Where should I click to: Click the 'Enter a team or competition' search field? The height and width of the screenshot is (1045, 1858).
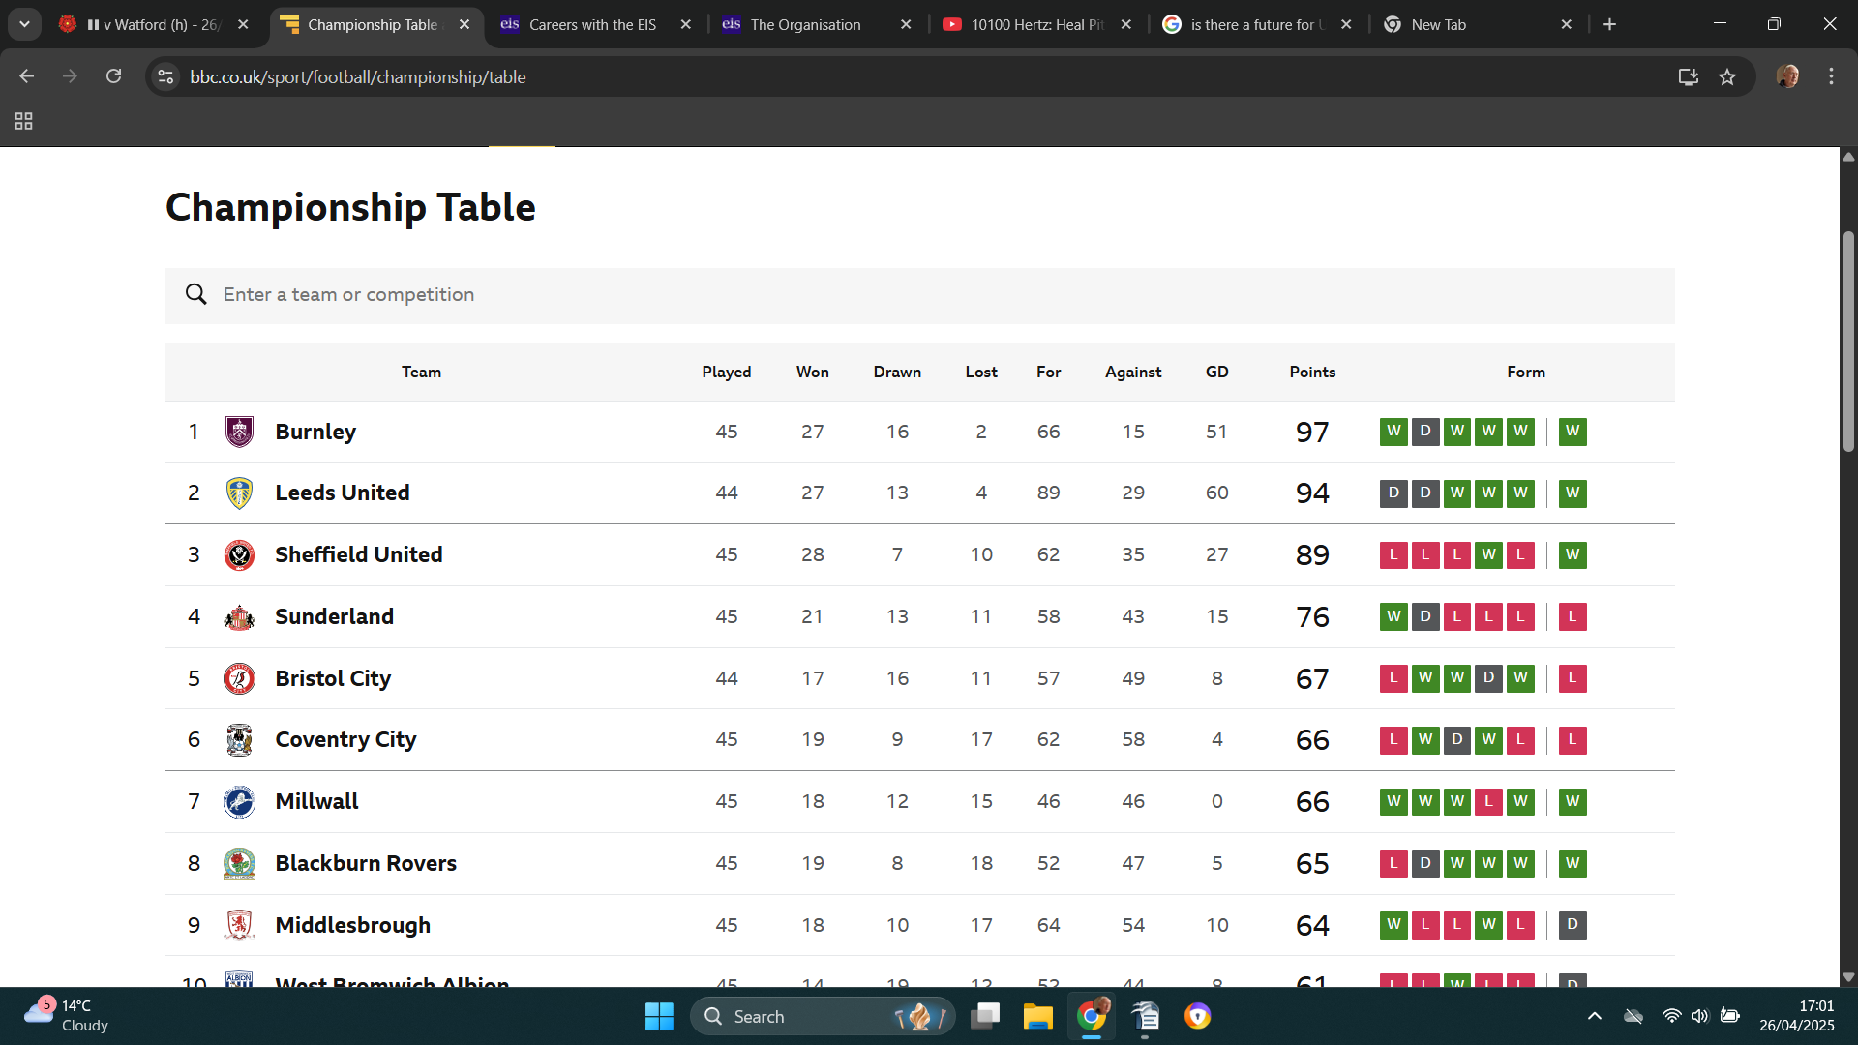coord(919,295)
